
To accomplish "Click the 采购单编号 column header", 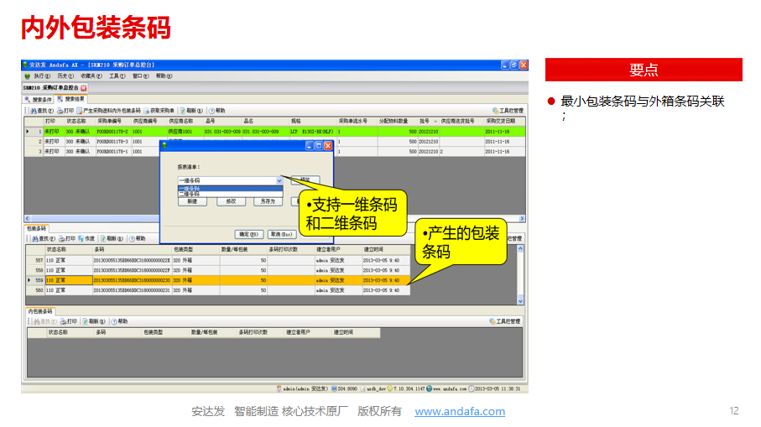I will point(109,121).
